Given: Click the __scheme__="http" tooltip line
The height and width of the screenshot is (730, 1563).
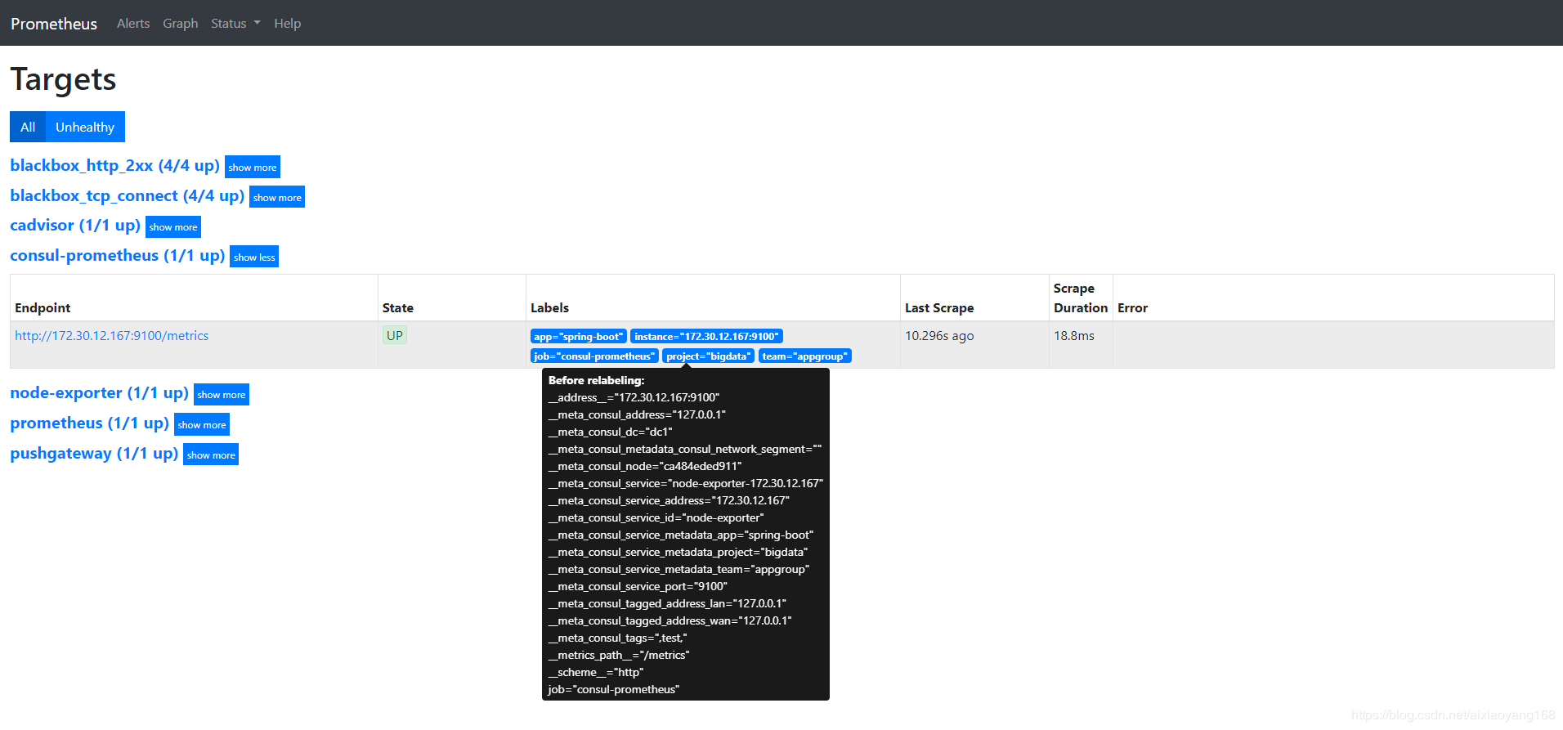Looking at the screenshot, I should tap(596, 672).
